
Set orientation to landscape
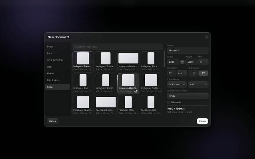203,73
